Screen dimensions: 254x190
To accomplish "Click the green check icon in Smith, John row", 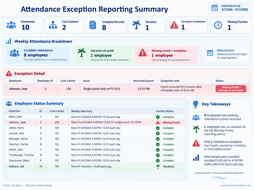I will click(x=158, y=150).
